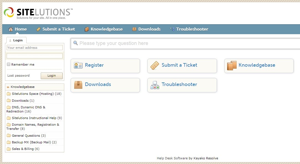Click the folder icon for General Questions
The height and width of the screenshot is (164, 300).
(x=9, y=135)
